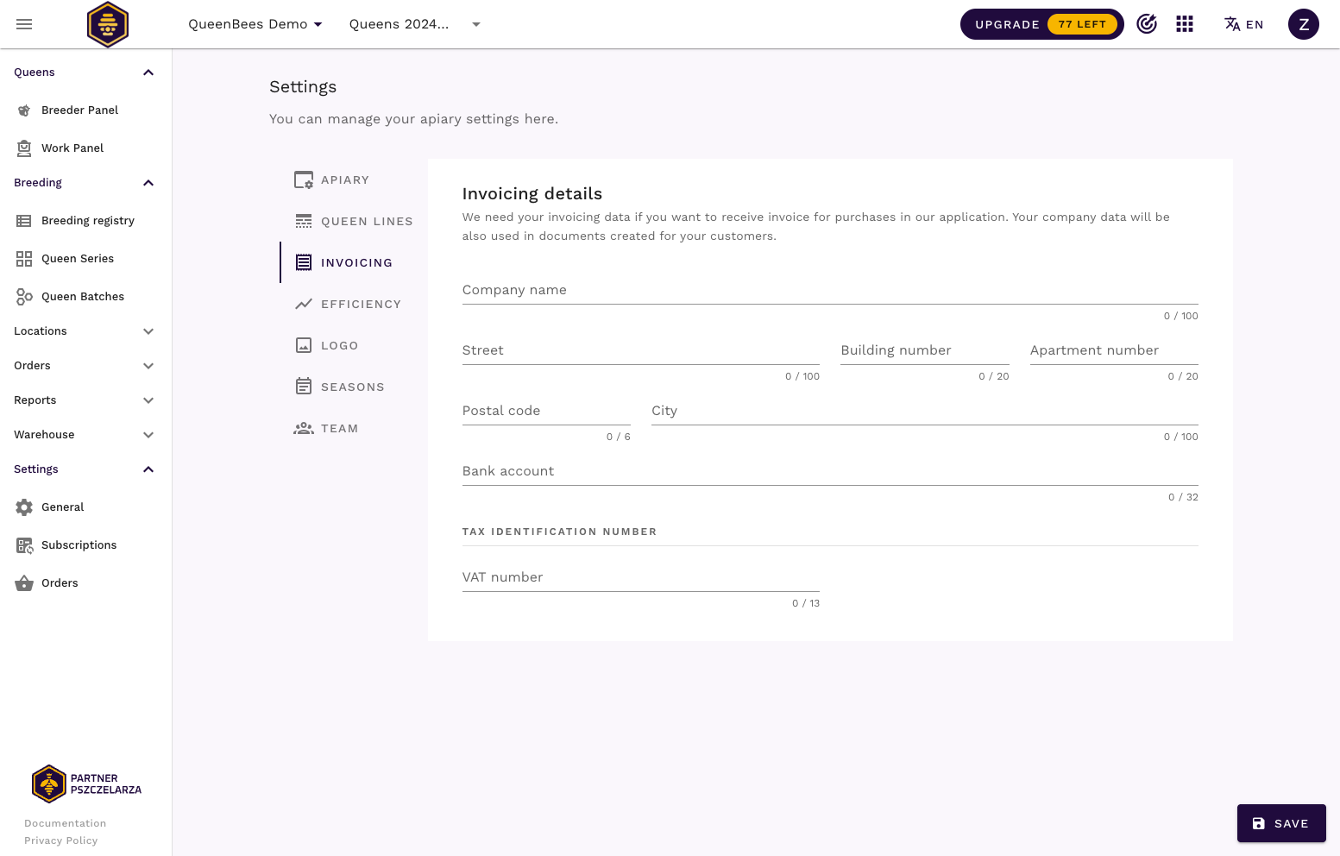Screen dimensions: 1340x856
Task: Switch to the Efficiency settings tab
Action: pos(360,305)
